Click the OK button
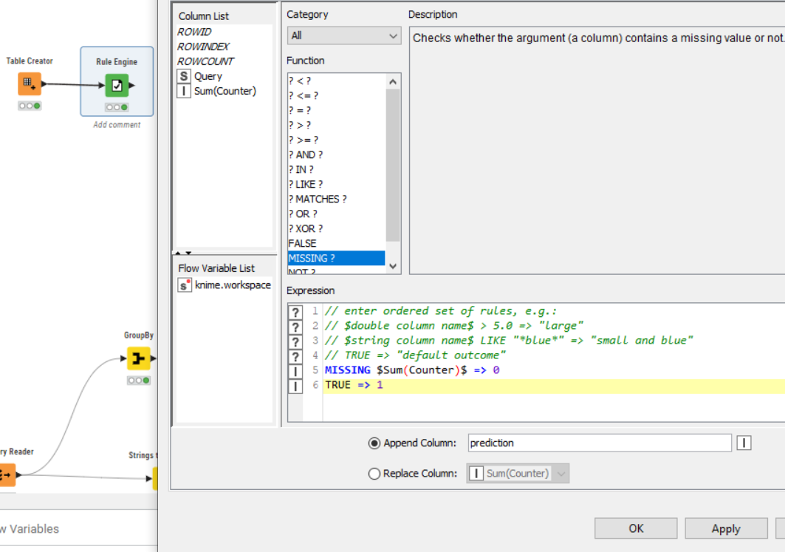This screenshot has height=552, width=785. (x=636, y=528)
